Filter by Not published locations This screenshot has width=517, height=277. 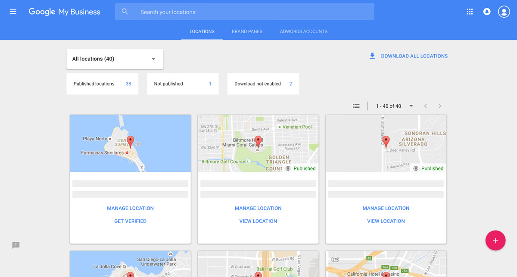click(182, 84)
